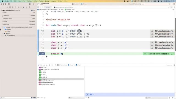Toggle the inspector panel button
Viewport: 176px width, 99px height.
click(x=174, y=4)
